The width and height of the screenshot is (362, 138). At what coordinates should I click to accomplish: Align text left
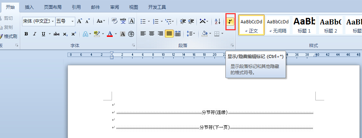tap(143, 34)
